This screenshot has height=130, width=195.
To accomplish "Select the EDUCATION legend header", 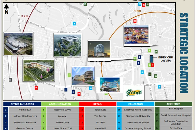I will tap(135, 104).
